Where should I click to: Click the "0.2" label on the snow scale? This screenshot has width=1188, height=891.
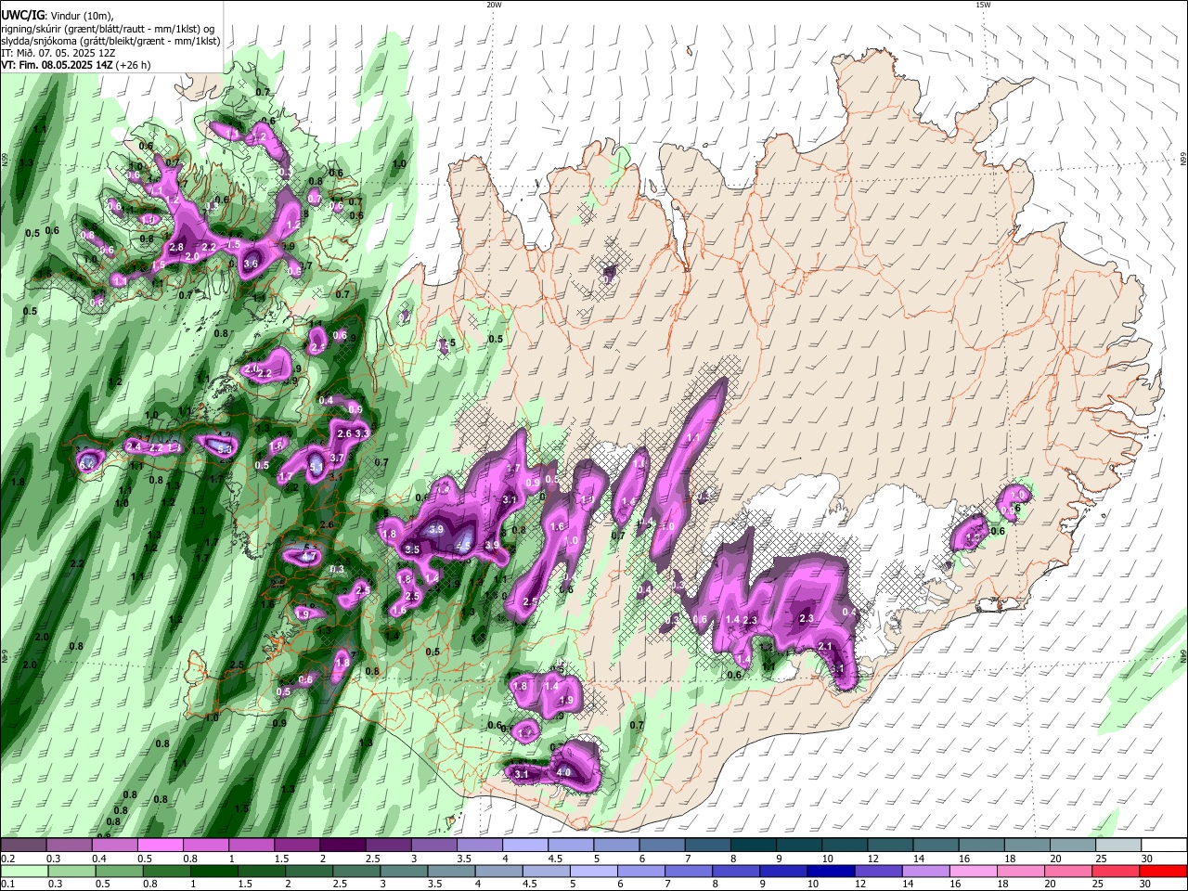click(x=6, y=859)
